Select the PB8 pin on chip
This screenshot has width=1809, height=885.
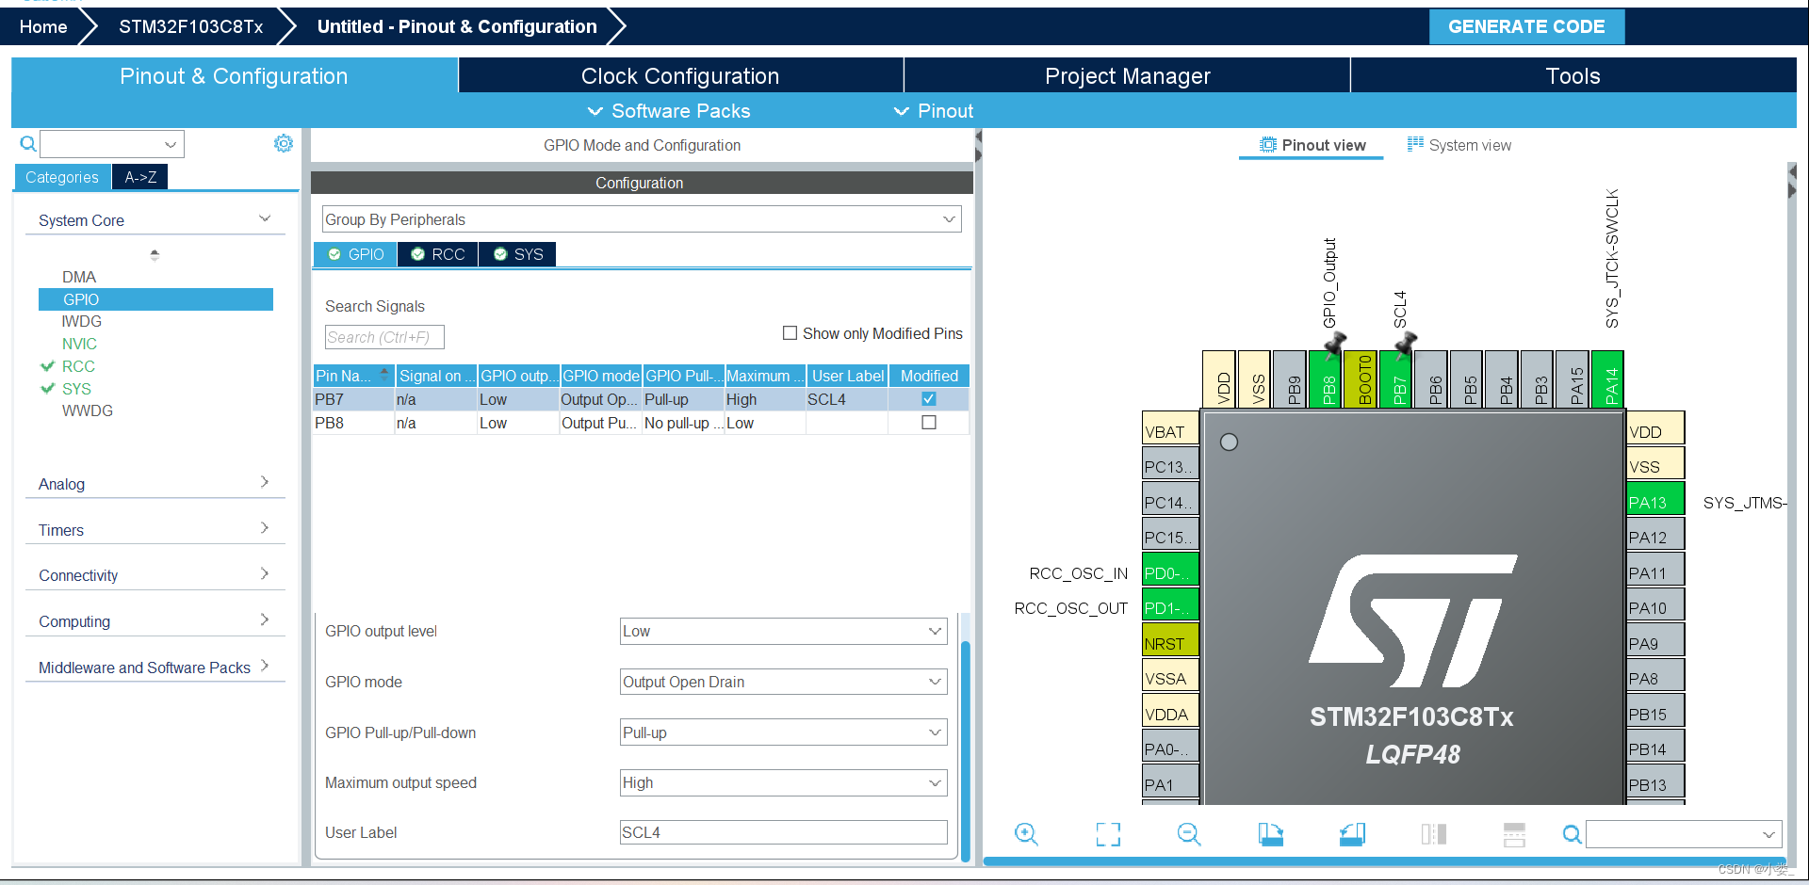coord(1324,378)
